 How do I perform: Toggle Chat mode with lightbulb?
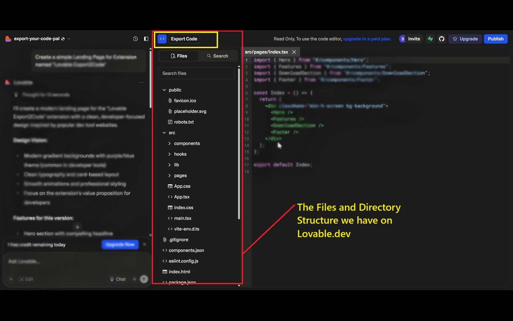[x=117, y=279]
